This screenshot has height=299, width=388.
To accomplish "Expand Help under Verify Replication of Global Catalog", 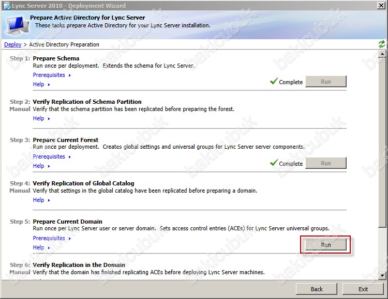I will tap(41, 200).
